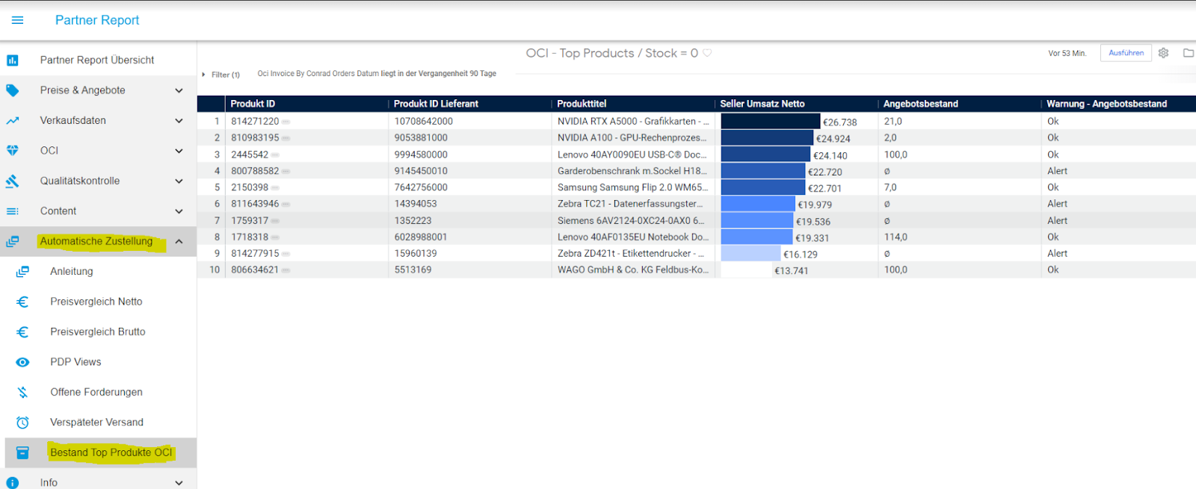Click the euro icon beside Preisvergleich Brutto

(23, 331)
